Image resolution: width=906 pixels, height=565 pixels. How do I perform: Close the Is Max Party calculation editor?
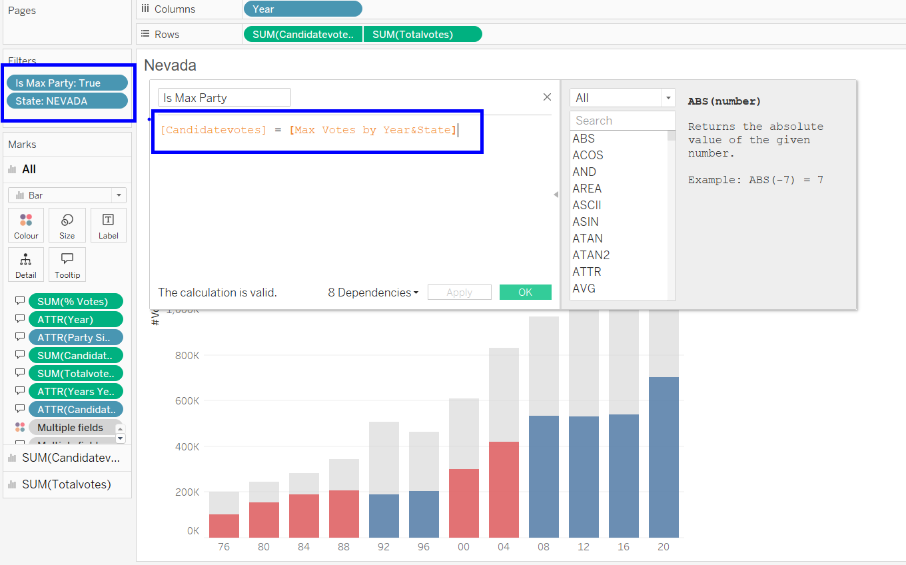pos(547,97)
